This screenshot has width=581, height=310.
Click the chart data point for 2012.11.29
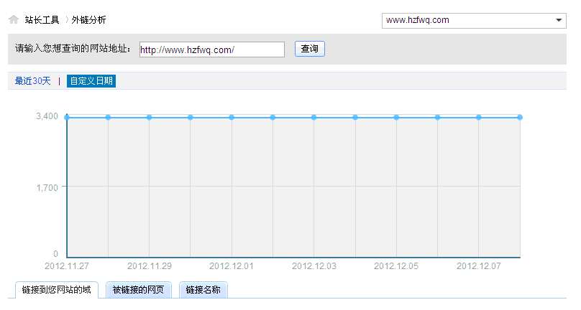coord(149,117)
